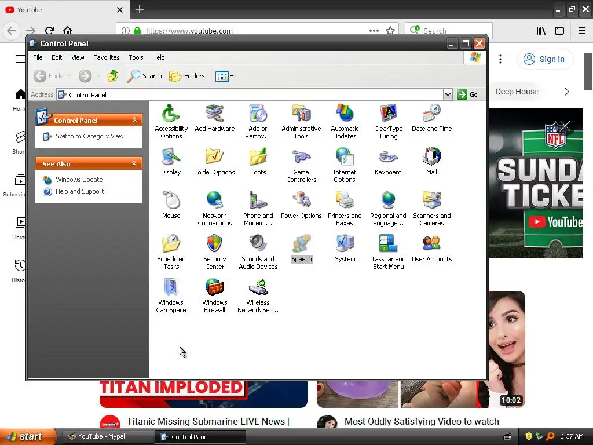Click Sign in on YouTube page
Screen dimensions: 593x445
tap(545, 59)
